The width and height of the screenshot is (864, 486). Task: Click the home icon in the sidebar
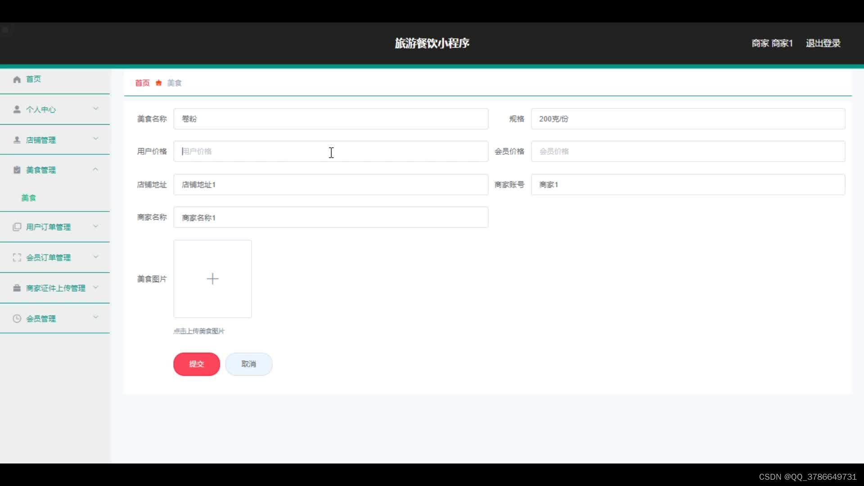pyautogui.click(x=17, y=79)
